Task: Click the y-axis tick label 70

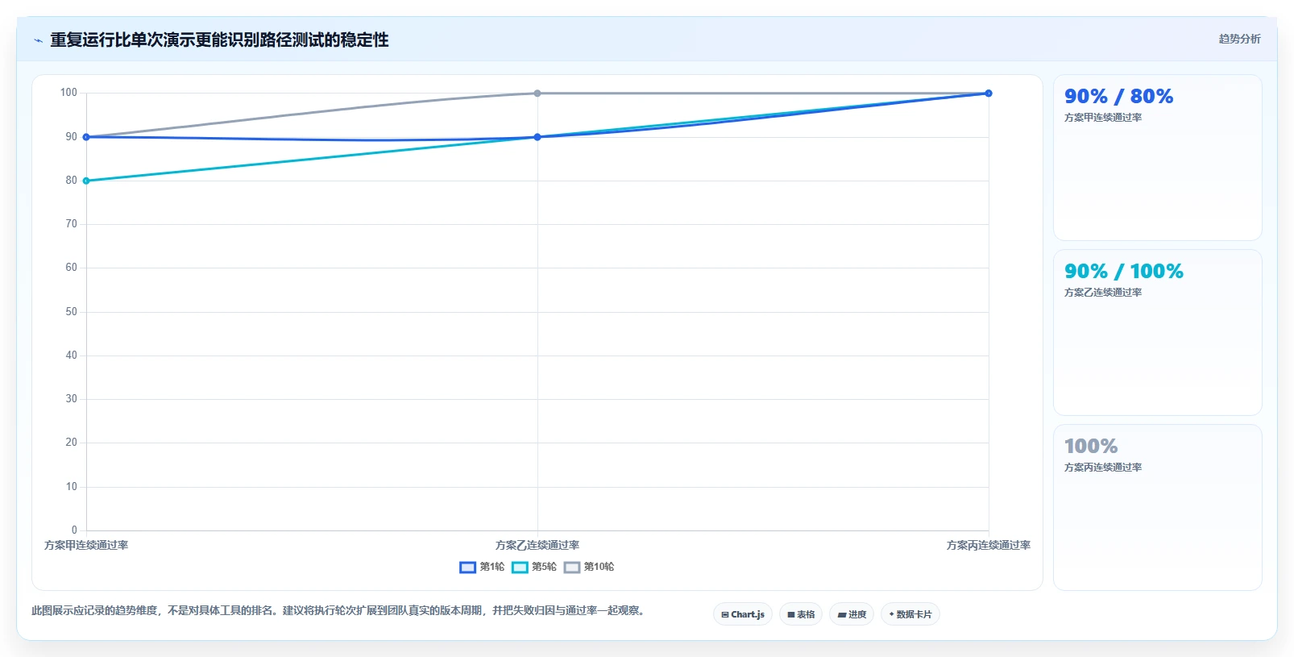Action: (x=72, y=224)
